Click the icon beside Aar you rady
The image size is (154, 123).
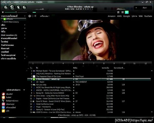tap(34, 85)
